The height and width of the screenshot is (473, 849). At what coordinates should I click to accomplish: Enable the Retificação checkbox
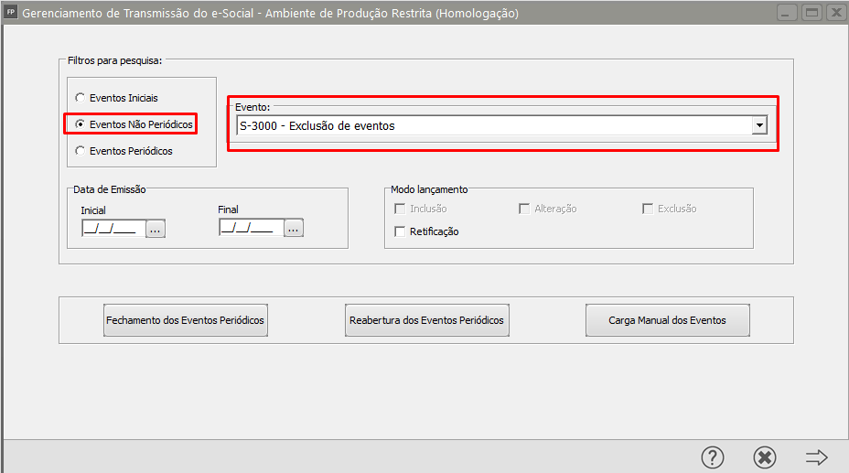coord(400,231)
